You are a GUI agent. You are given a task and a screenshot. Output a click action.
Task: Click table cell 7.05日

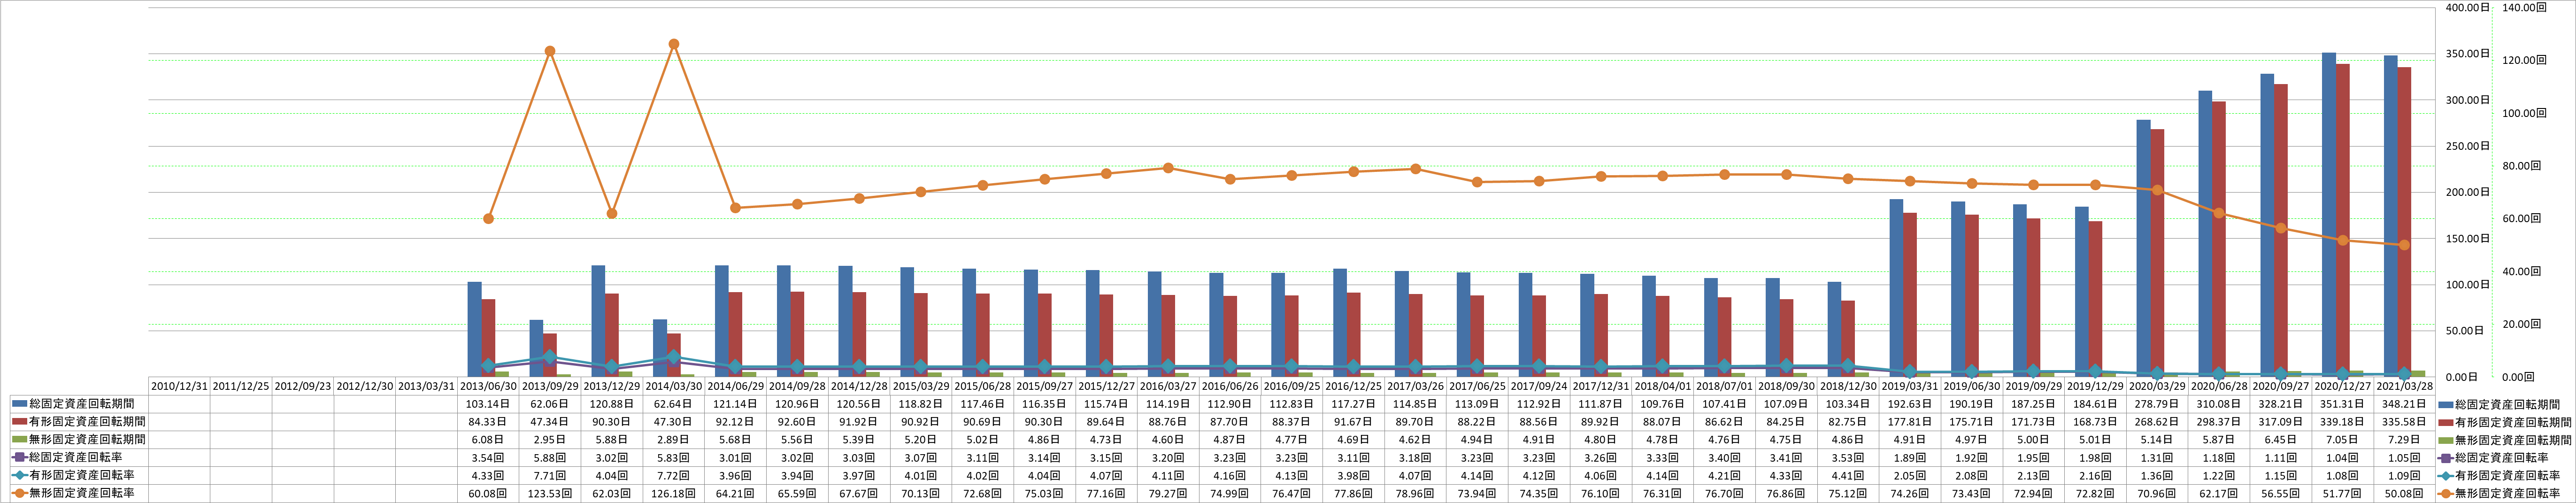2342,440
